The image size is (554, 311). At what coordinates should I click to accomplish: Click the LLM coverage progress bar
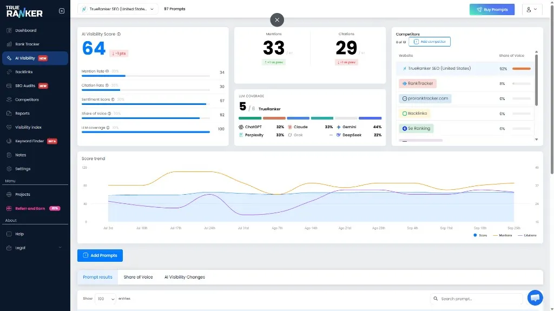point(146,132)
